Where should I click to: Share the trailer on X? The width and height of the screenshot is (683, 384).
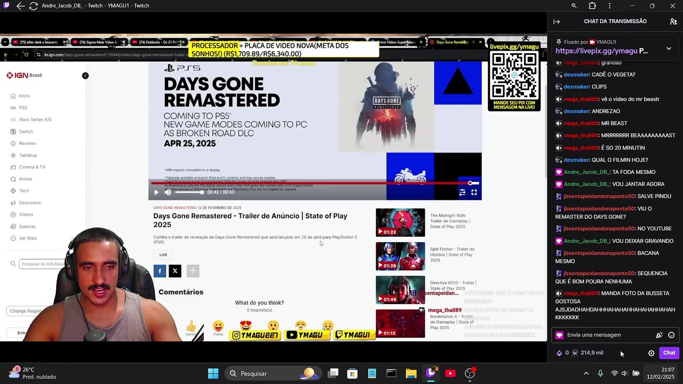175,271
